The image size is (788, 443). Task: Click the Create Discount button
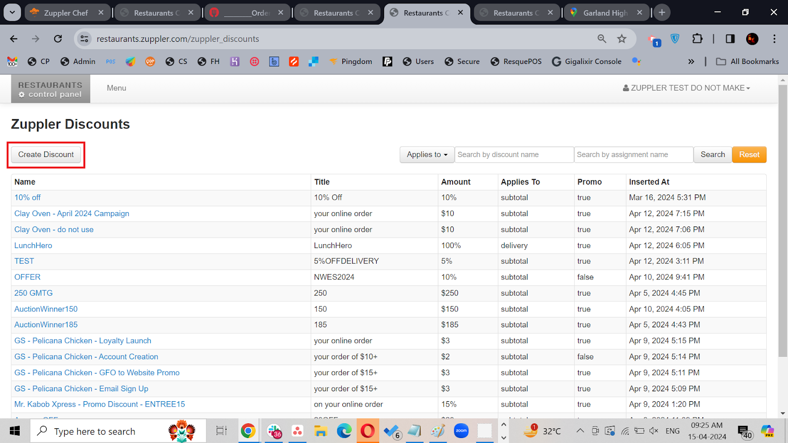(46, 155)
